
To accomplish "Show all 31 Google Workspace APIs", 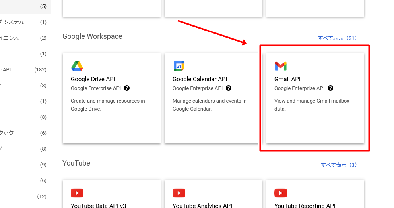I will point(337,38).
